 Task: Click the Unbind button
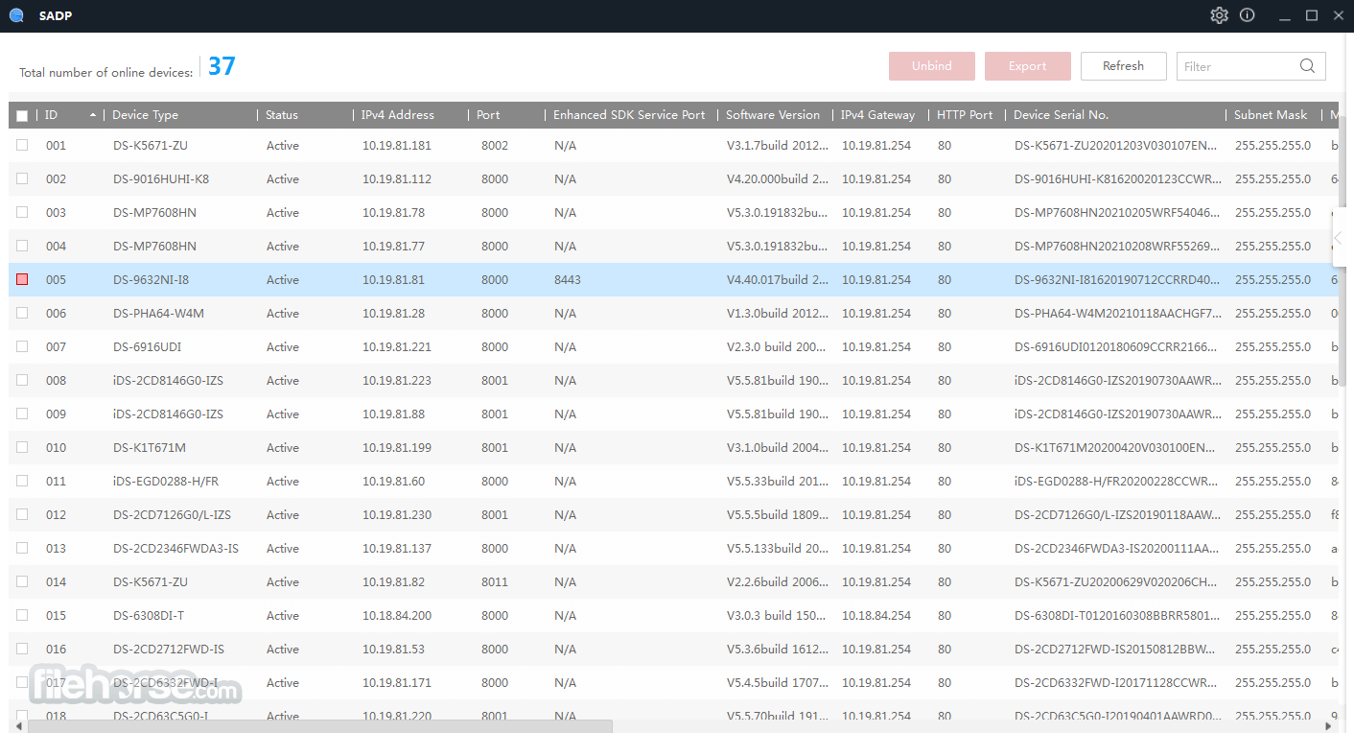[x=932, y=66]
